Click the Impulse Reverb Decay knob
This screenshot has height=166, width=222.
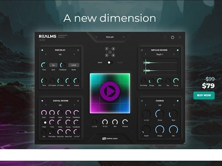click(x=176, y=81)
